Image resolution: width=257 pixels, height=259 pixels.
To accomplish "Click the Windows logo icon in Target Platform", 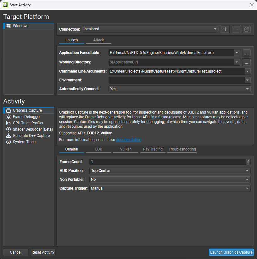I will [x=8, y=26].
